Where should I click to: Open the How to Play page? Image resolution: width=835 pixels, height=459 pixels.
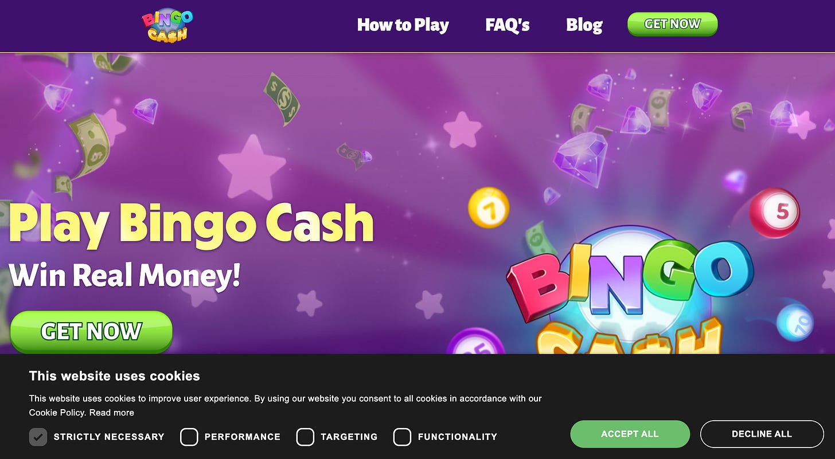pyautogui.click(x=403, y=25)
